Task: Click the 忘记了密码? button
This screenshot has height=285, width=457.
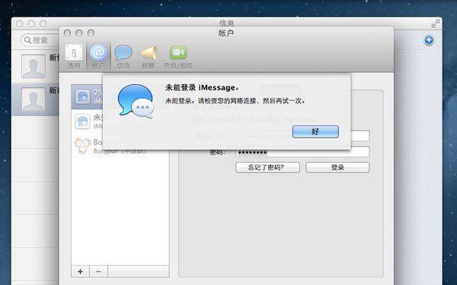Action: tap(267, 167)
